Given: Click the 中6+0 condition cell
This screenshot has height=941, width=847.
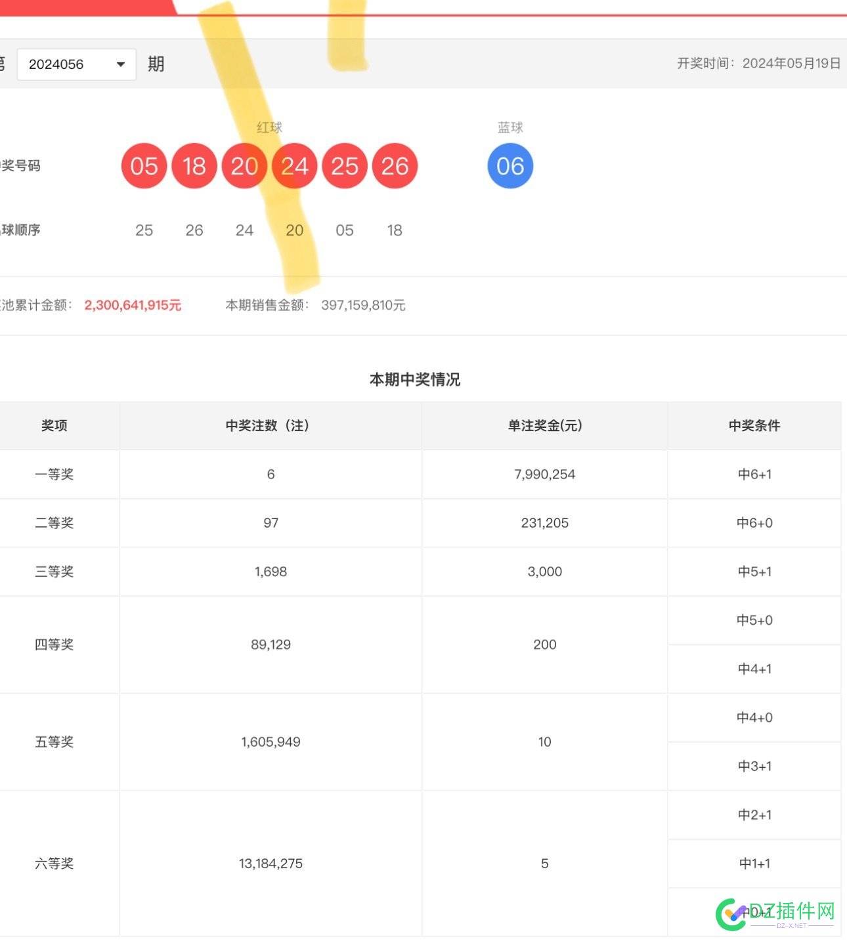Looking at the screenshot, I should (x=754, y=523).
